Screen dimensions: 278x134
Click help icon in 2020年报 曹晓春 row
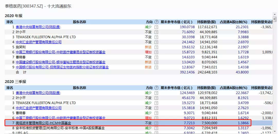pyautogui.click(x=156, y=57)
